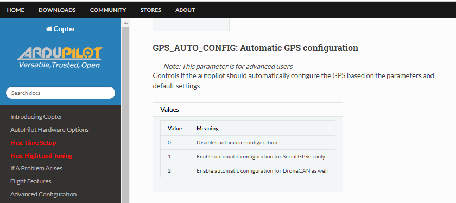Click the 'Value' column header
Image resolution: width=456 pixels, height=203 pixels.
coord(175,128)
